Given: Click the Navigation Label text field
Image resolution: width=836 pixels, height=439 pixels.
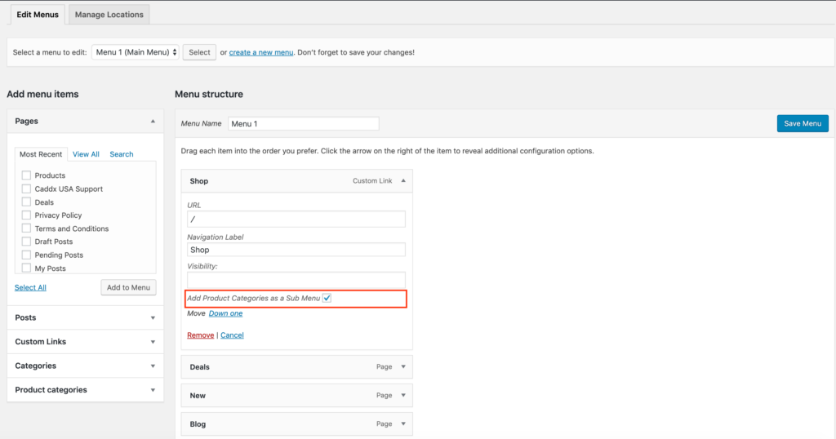Looking at the screenshot, I should (296, 251).
